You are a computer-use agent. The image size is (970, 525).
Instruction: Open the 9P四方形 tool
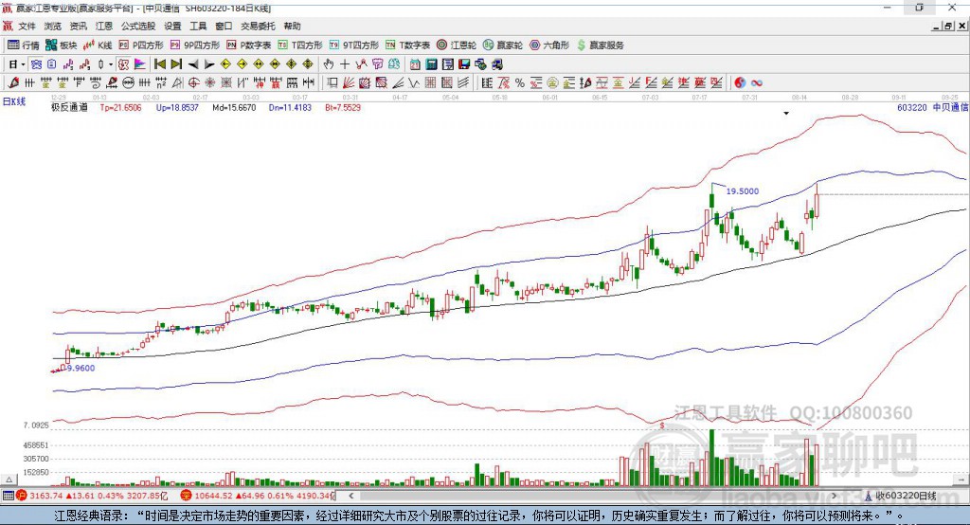[195, 45]
